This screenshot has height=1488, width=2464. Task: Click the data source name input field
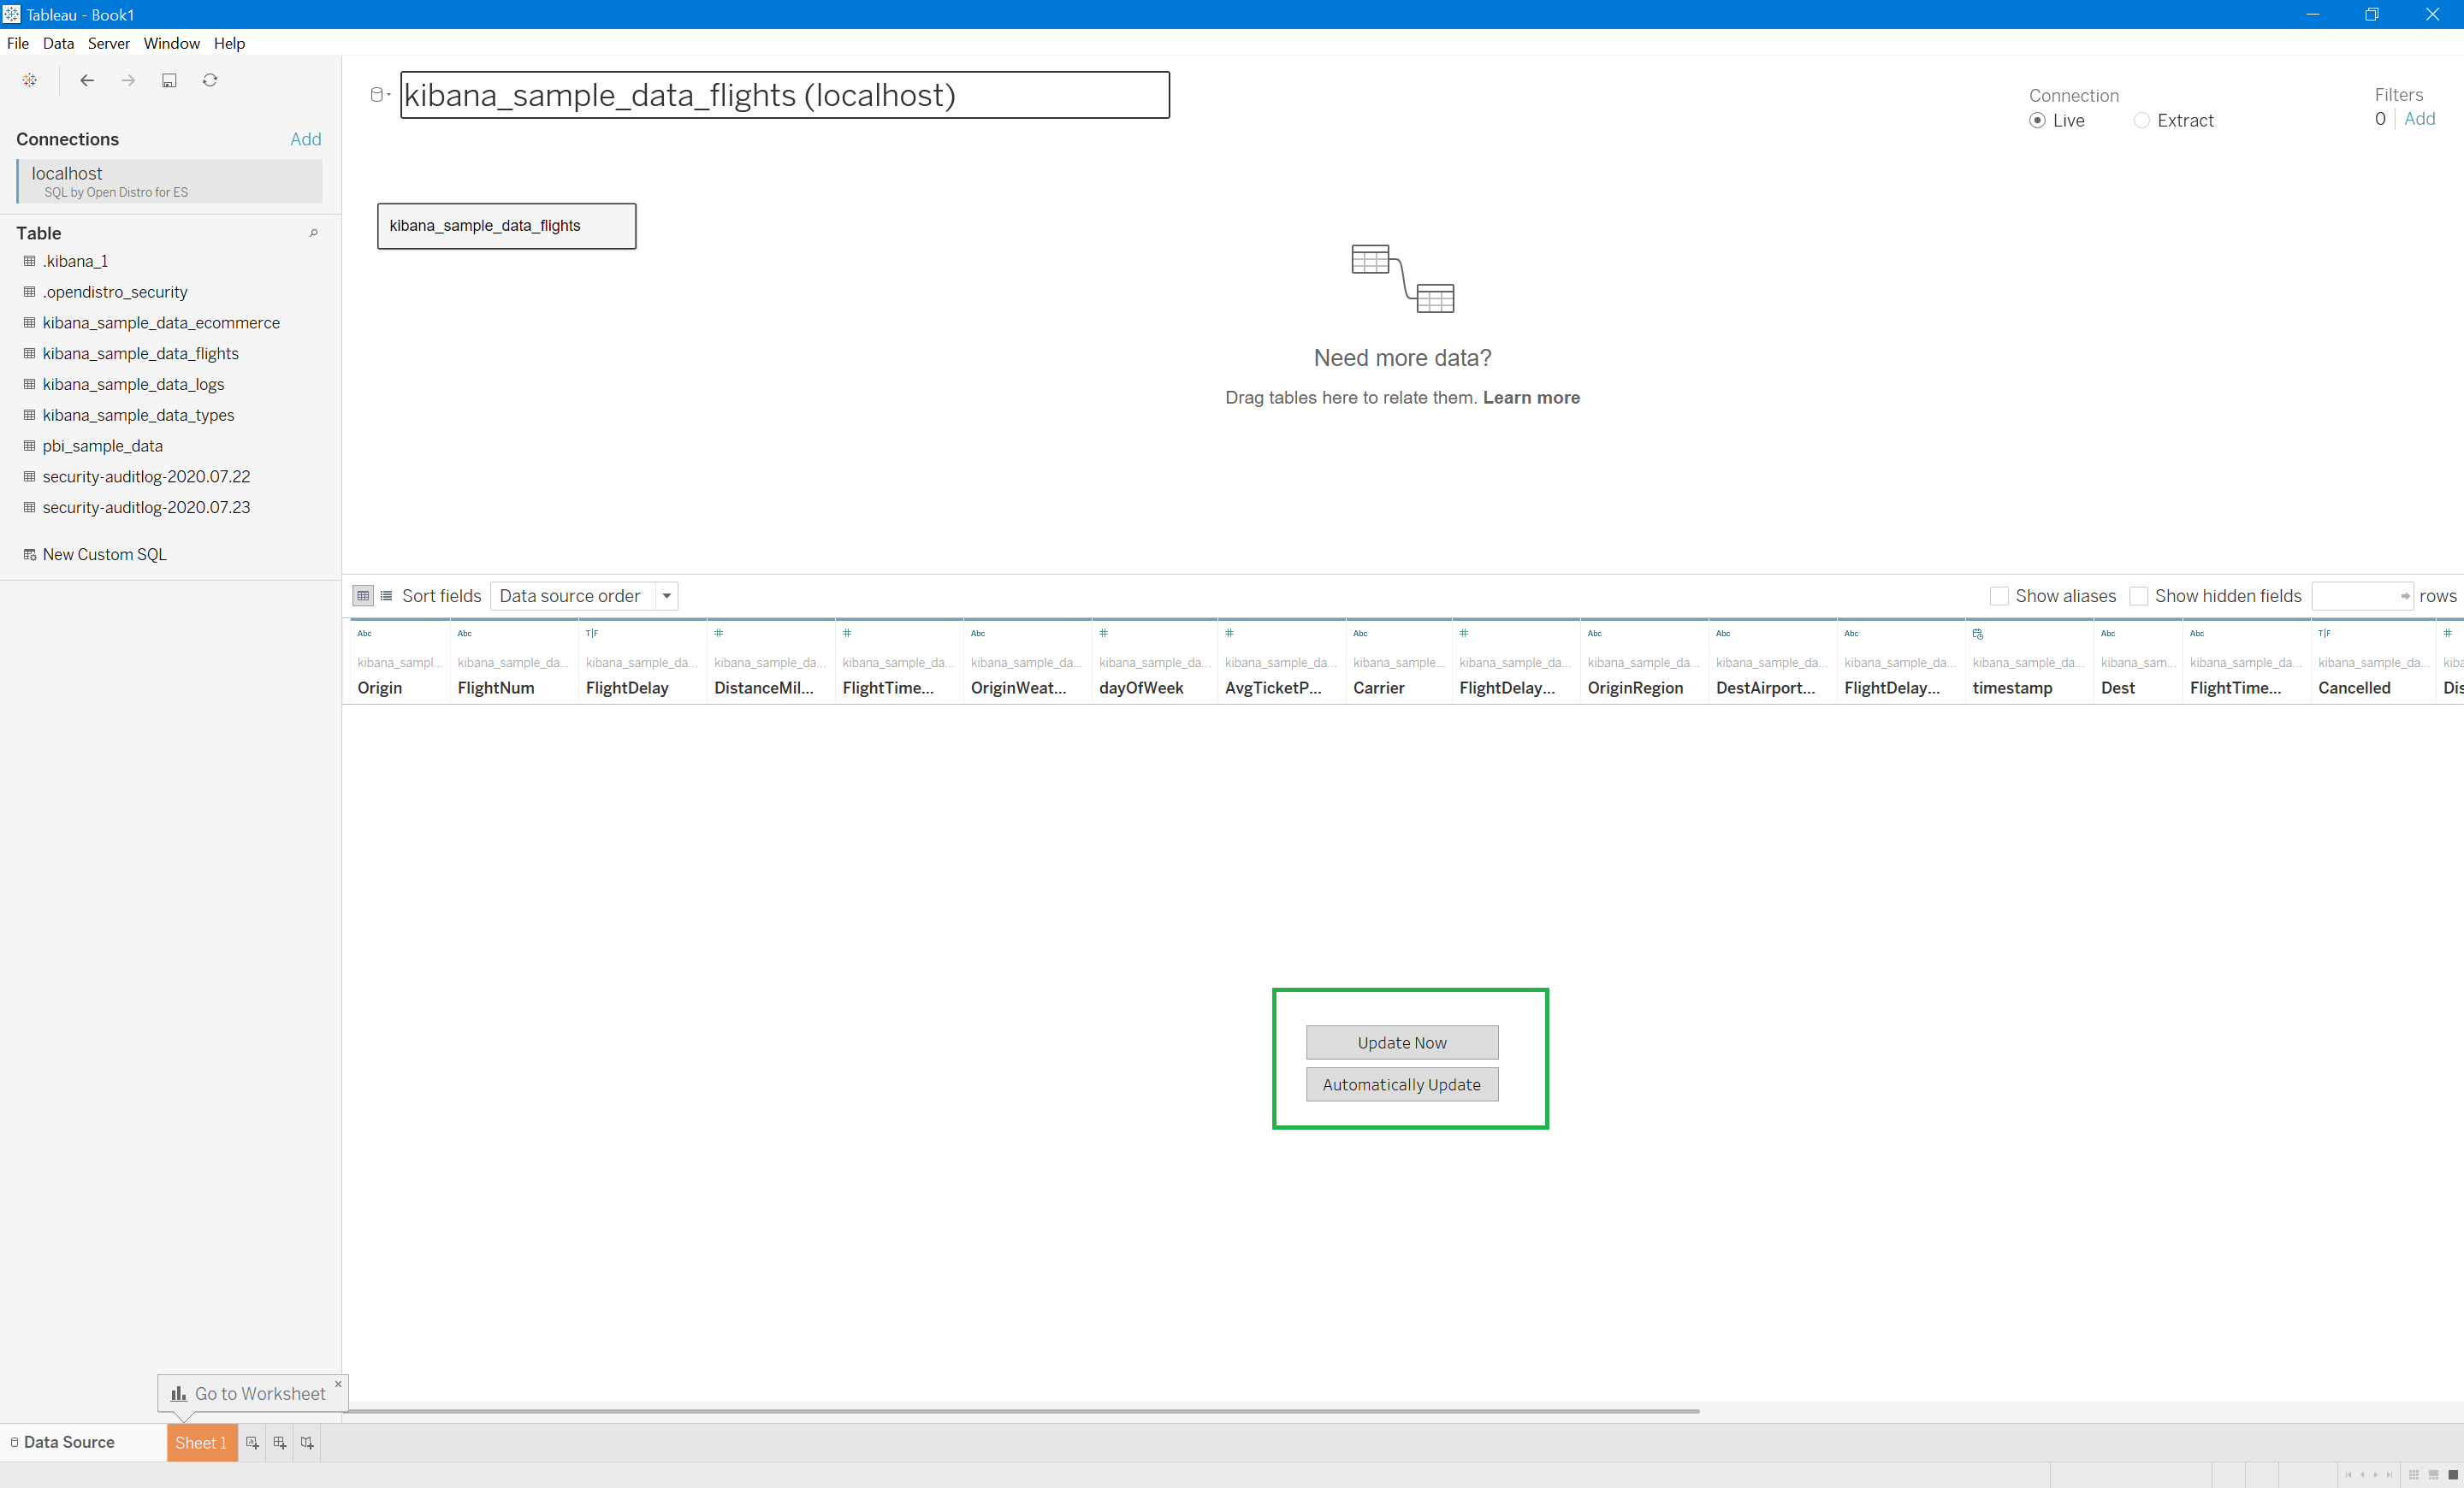tap(785, 95)
